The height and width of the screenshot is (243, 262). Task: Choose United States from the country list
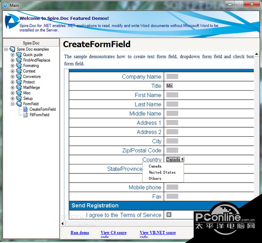[x=162, y=172]
